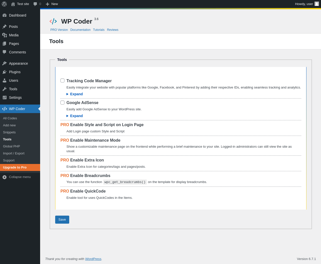Image resolution: width=321 pixels, height=264 pixels.
Task: Click PRO Enable Style and Script on Login Page
Action: point(102,125)
